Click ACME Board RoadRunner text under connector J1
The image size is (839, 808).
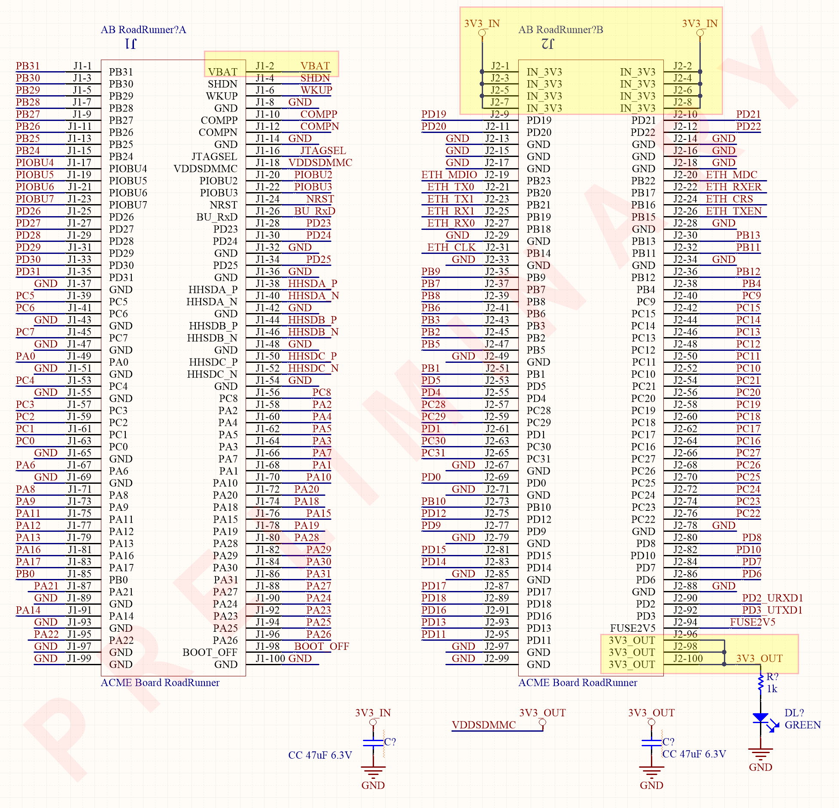coord(160,682)
